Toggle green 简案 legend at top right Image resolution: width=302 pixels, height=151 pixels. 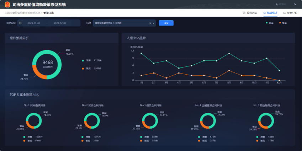point(270,23)
